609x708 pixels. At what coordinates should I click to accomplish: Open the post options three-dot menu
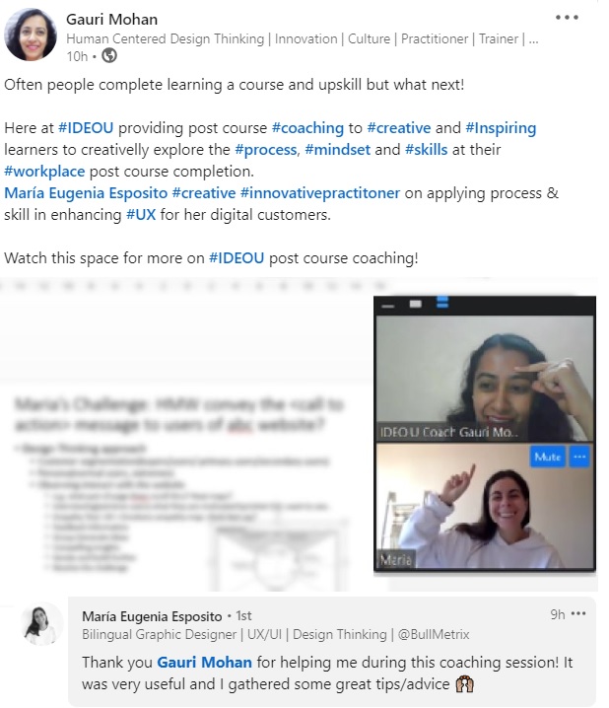567,18
